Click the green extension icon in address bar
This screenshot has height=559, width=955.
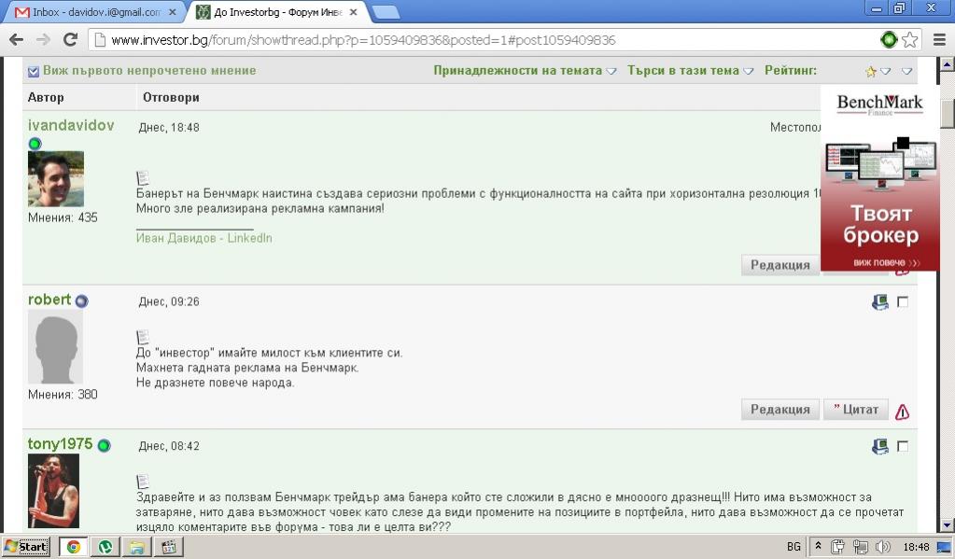click(889, 40)
